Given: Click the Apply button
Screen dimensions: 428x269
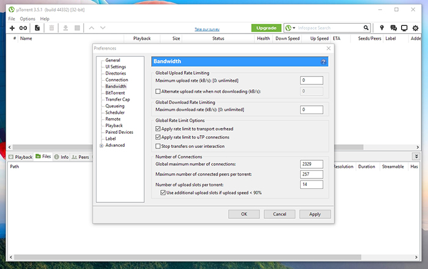Looking at the screenshot, I should pyautogui.click(x=315, y=214).
